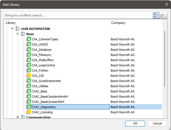The width and height of the screenshot is (171, 130).
Task: Click the lock icon beside CXA_Python
Action: tap(29, 70)
